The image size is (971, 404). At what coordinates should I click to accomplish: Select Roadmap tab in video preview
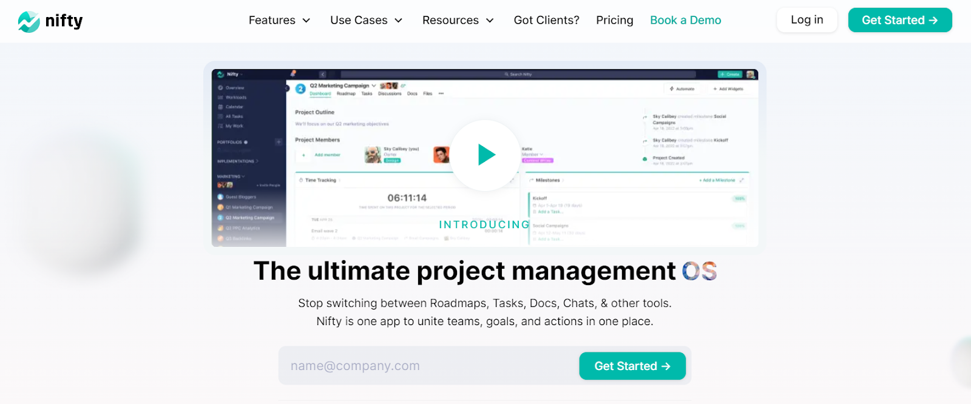[x=346, y=93]
